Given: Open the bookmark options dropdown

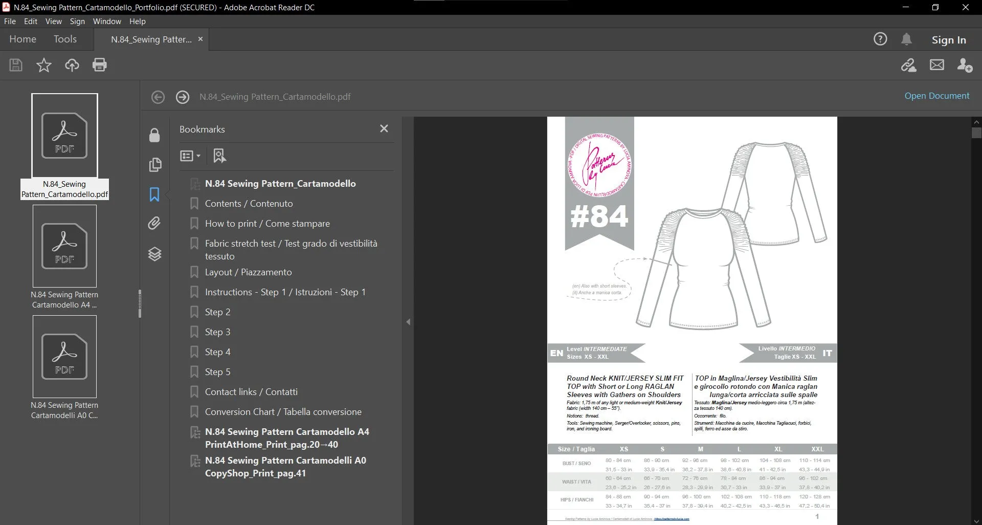Looking at the screenshot, I should [x=190, y=156].
